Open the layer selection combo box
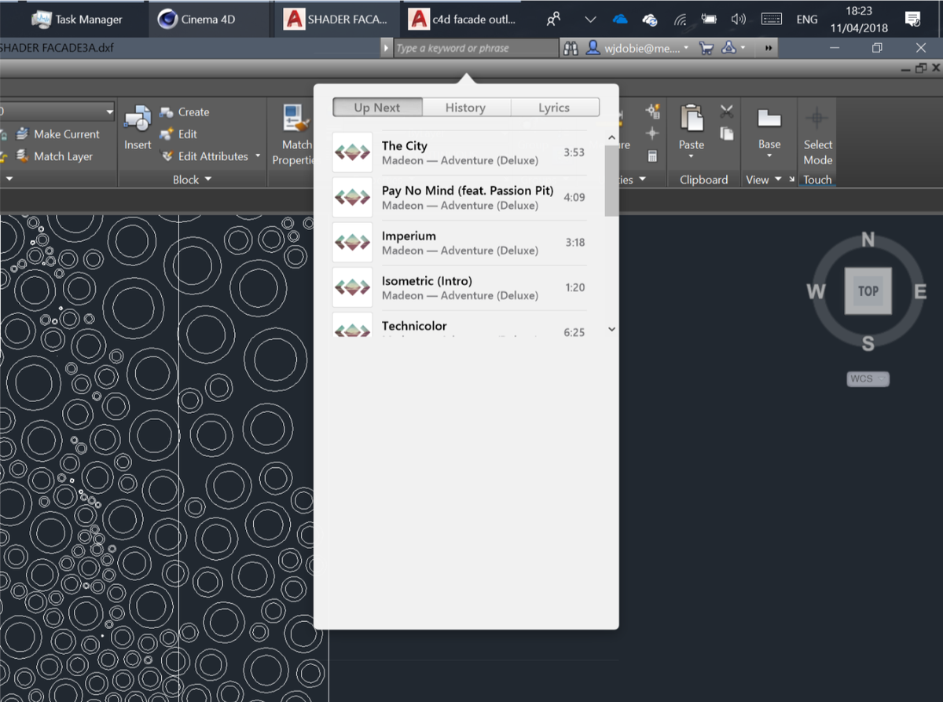This screenshot has height=702, width=943. coord(55,112)
